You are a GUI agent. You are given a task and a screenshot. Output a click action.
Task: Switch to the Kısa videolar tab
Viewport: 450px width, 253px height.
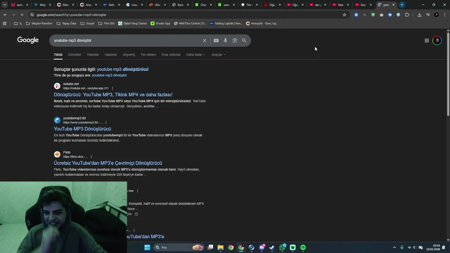pos(171,54)
